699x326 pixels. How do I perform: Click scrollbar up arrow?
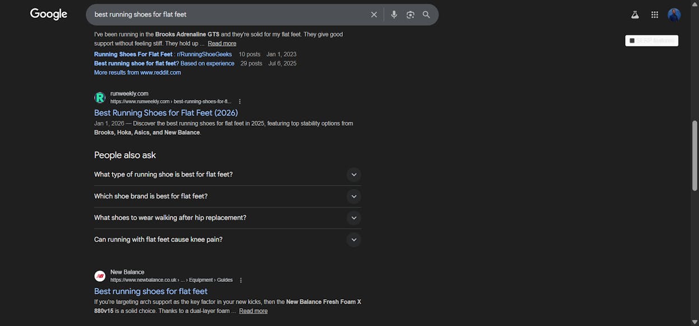coord(695,3)
